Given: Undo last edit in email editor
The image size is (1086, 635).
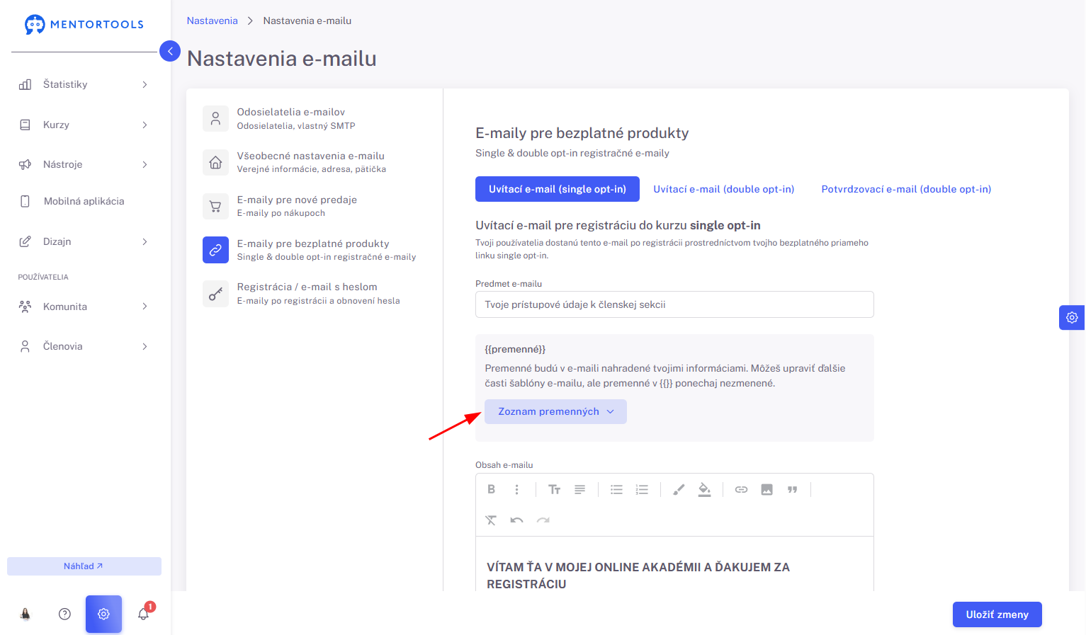Looking at the screenshot, I should point(516,520).
